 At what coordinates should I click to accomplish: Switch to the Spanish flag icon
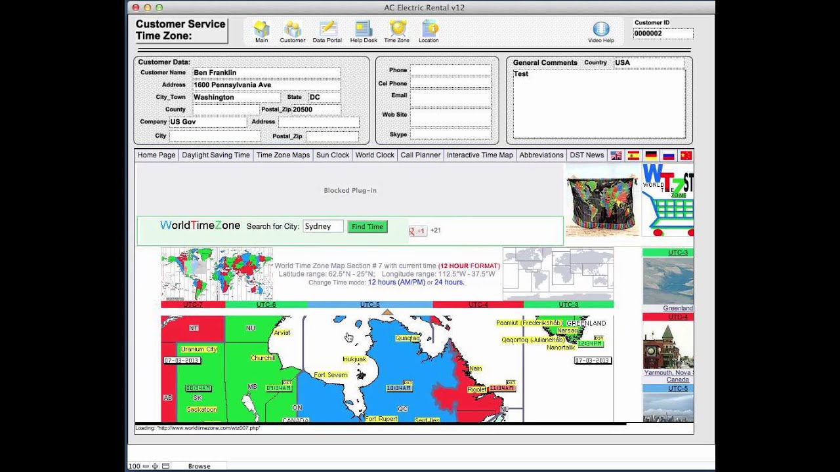click(633, 155)
